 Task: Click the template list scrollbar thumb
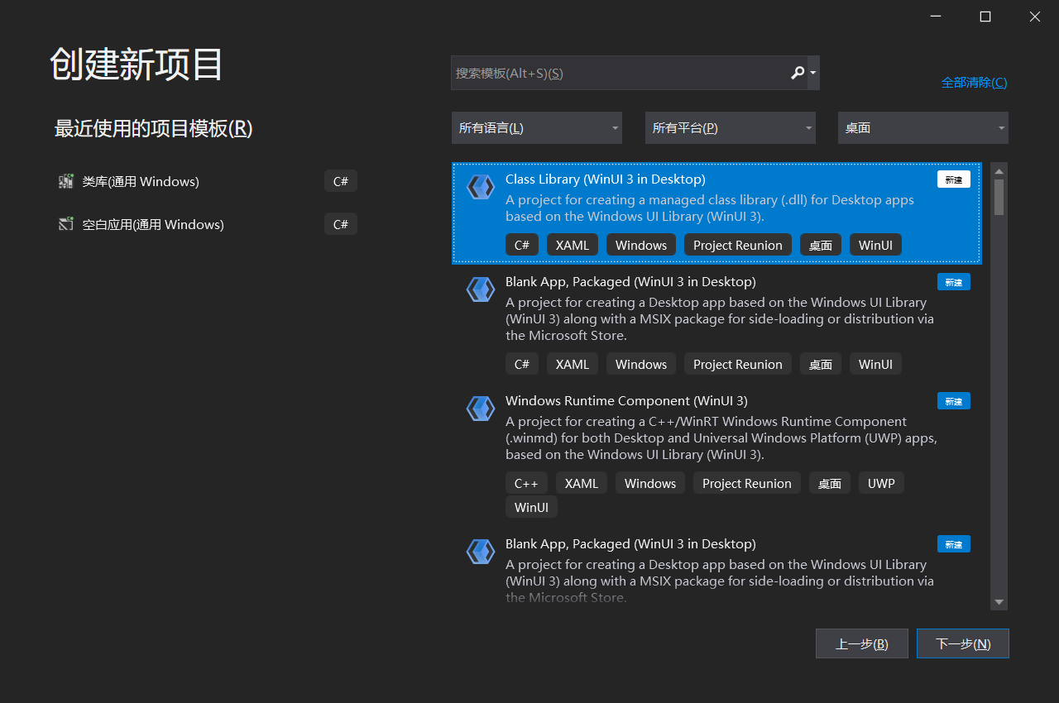point(999,197)
